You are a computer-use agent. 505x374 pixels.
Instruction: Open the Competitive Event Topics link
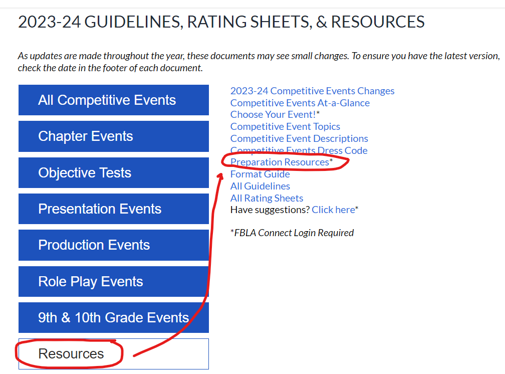(x=285, y=126)
